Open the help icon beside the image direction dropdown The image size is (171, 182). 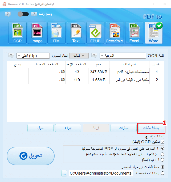[11, 56]
